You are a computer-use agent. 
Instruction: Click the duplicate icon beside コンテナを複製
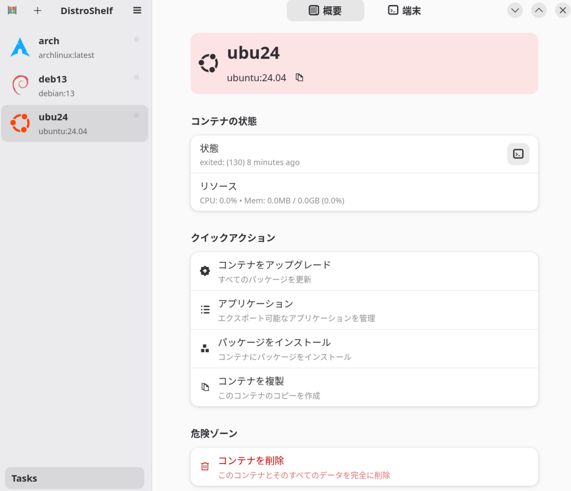(205, 387)
